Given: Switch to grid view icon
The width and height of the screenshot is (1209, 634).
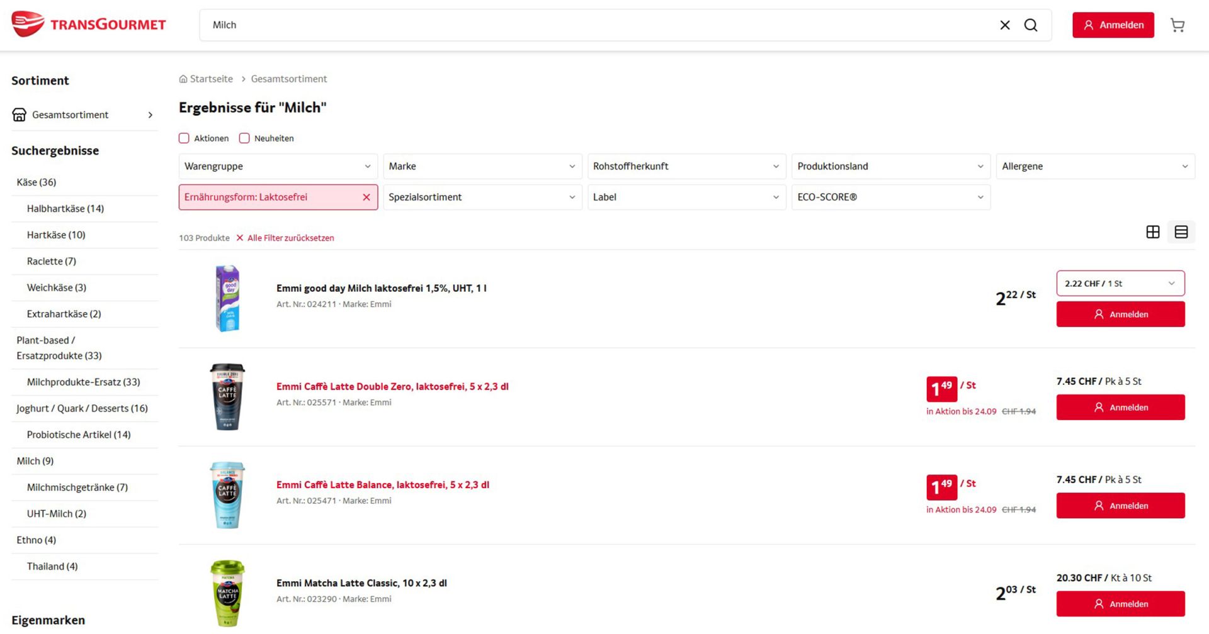Looking at the screenshot, I should point(1153,232).
